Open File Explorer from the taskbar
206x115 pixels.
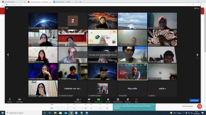point(55,113)
